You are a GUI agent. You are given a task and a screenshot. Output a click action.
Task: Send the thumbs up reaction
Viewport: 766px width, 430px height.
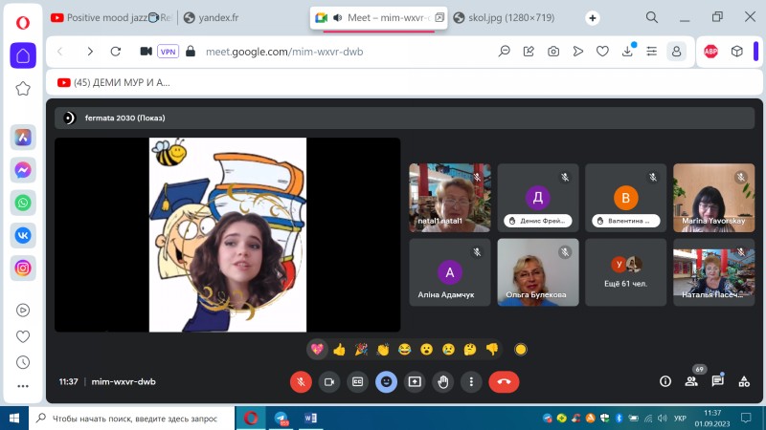pos(339,350)
